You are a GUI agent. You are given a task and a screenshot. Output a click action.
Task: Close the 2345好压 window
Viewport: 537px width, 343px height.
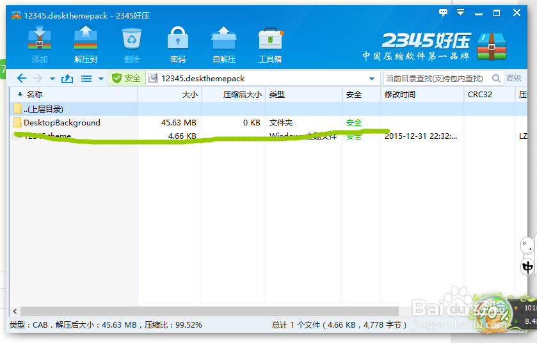pos(517,13)
